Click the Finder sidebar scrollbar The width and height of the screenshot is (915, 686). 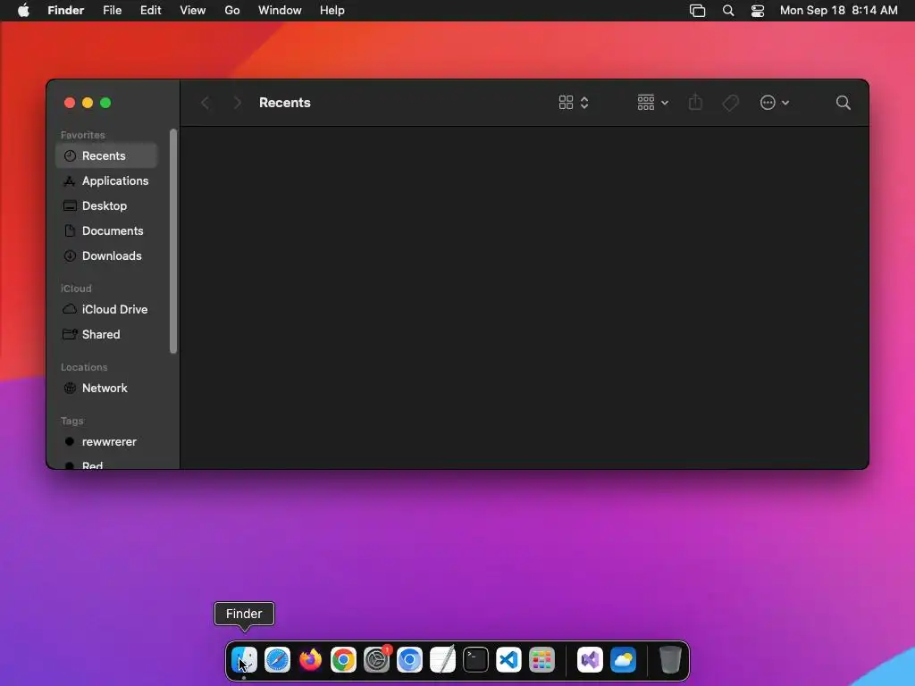click(x=173, y=241)
